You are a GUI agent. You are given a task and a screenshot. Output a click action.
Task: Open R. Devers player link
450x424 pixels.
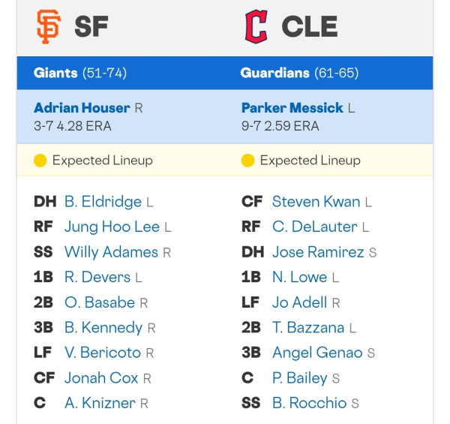pos(97,278)
